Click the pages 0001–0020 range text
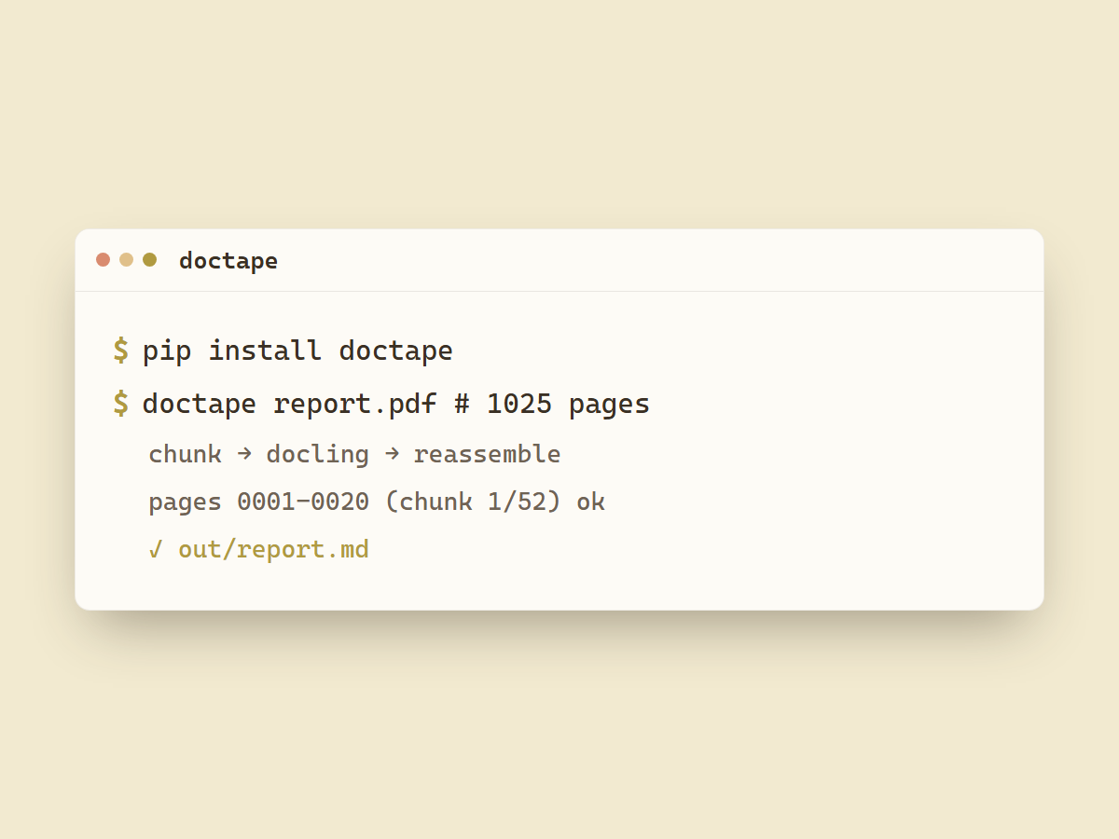Viewport: 1119px width, 839px height. point(258,502)
